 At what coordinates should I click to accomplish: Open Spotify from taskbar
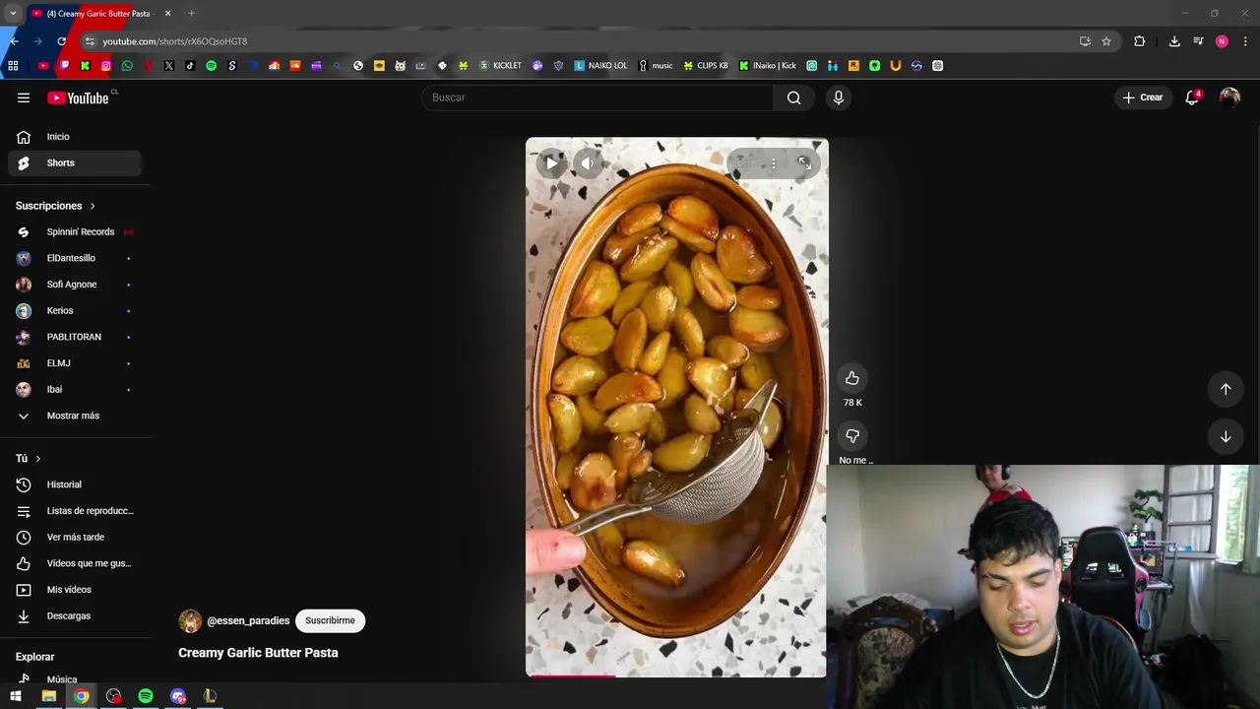(146, 696)
